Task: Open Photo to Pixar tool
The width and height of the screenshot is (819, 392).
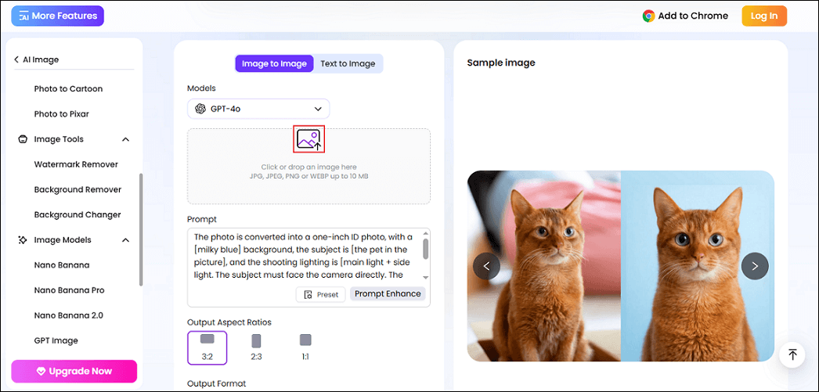Action: coord(62,113)
